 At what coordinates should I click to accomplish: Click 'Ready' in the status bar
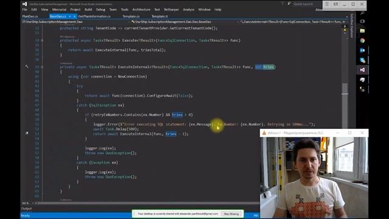tap(26, 215)
